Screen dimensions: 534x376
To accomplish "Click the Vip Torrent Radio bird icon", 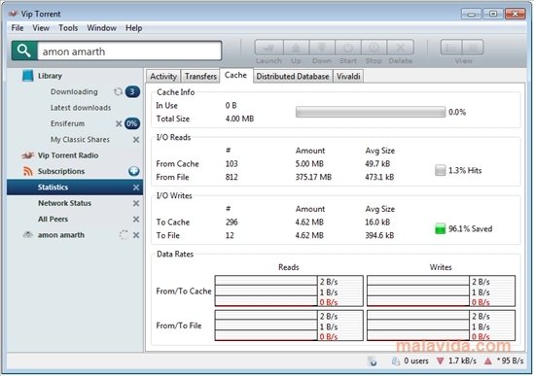I will click(x=28, y=155).
